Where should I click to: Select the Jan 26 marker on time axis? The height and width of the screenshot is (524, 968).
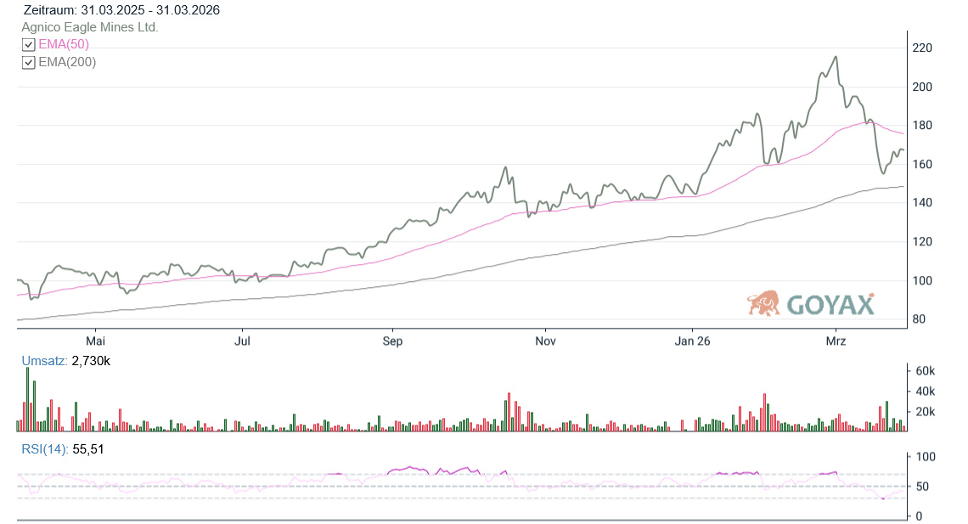(692, 341)
